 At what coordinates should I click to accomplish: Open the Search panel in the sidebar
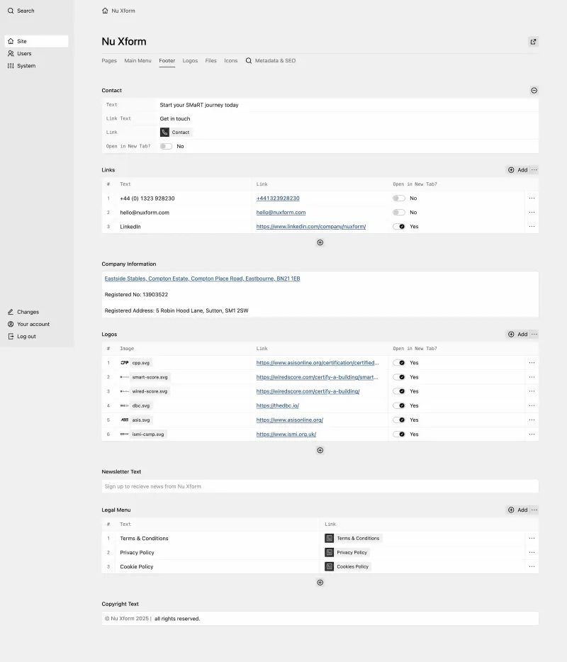tap(22, 11)
